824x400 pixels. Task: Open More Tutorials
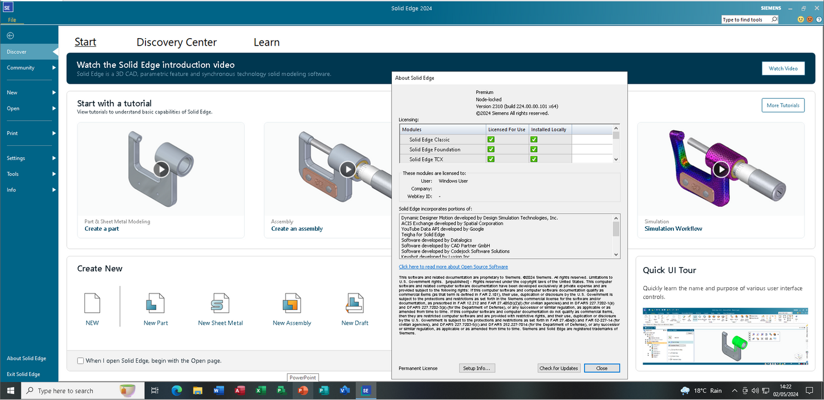pyautogui.click(x=783, y=105)
